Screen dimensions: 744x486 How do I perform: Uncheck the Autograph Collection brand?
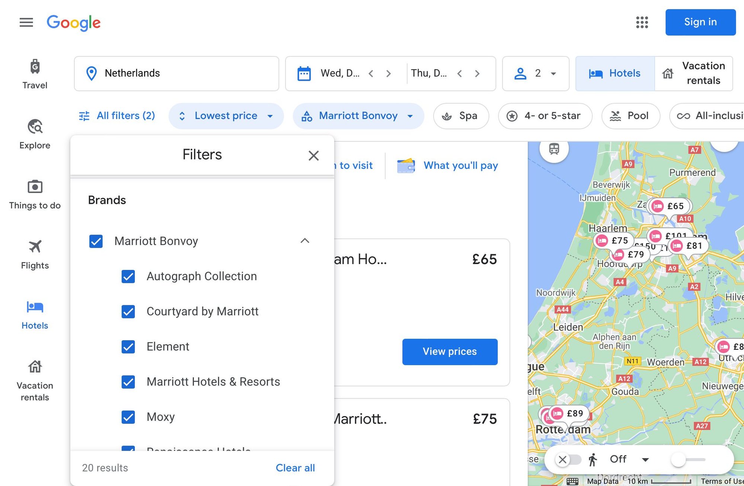(x=128, y=277)
